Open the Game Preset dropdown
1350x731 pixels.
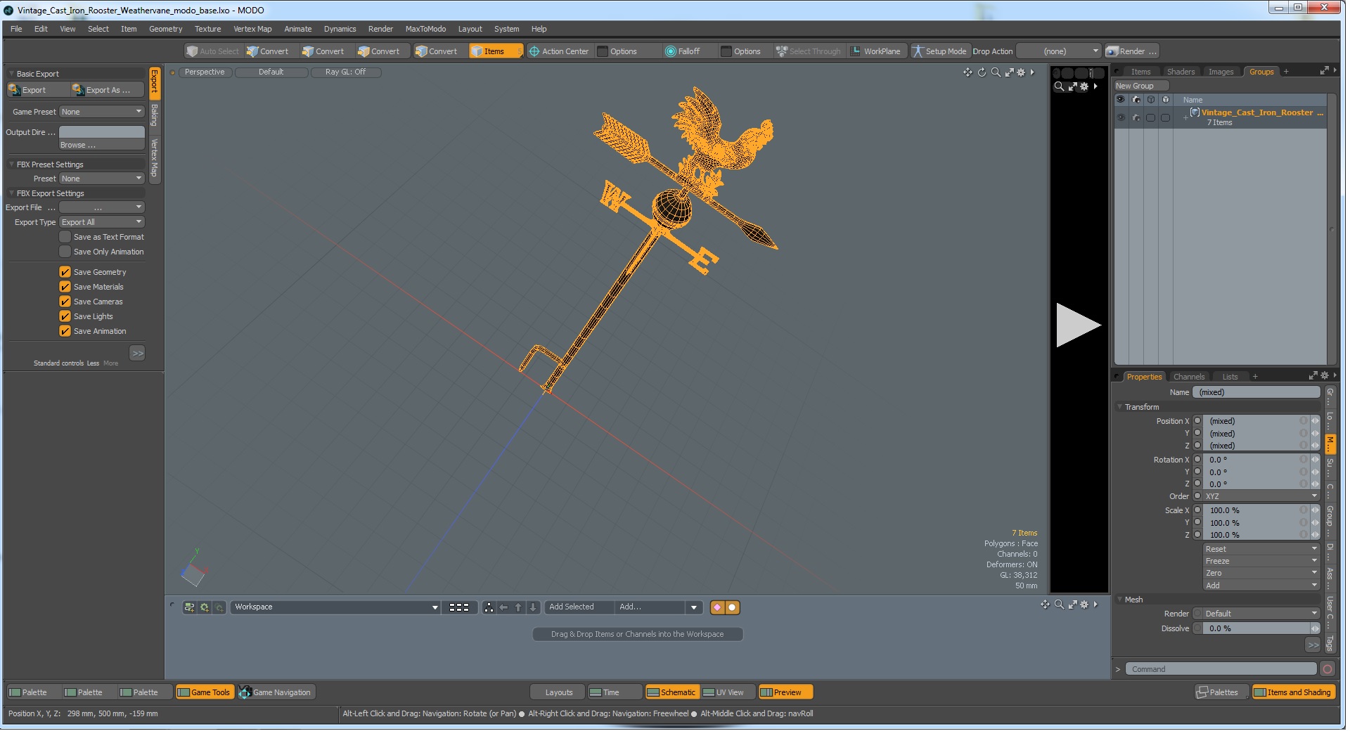pos(102,112)
